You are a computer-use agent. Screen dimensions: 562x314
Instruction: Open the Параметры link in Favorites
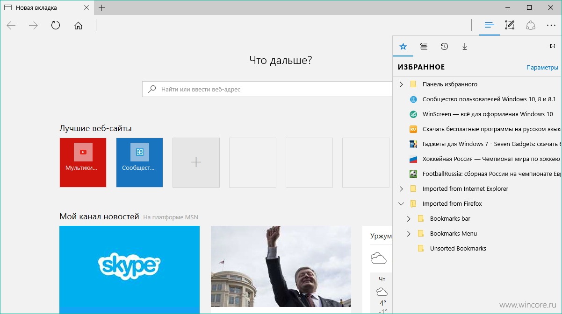(x=542, y=67)
